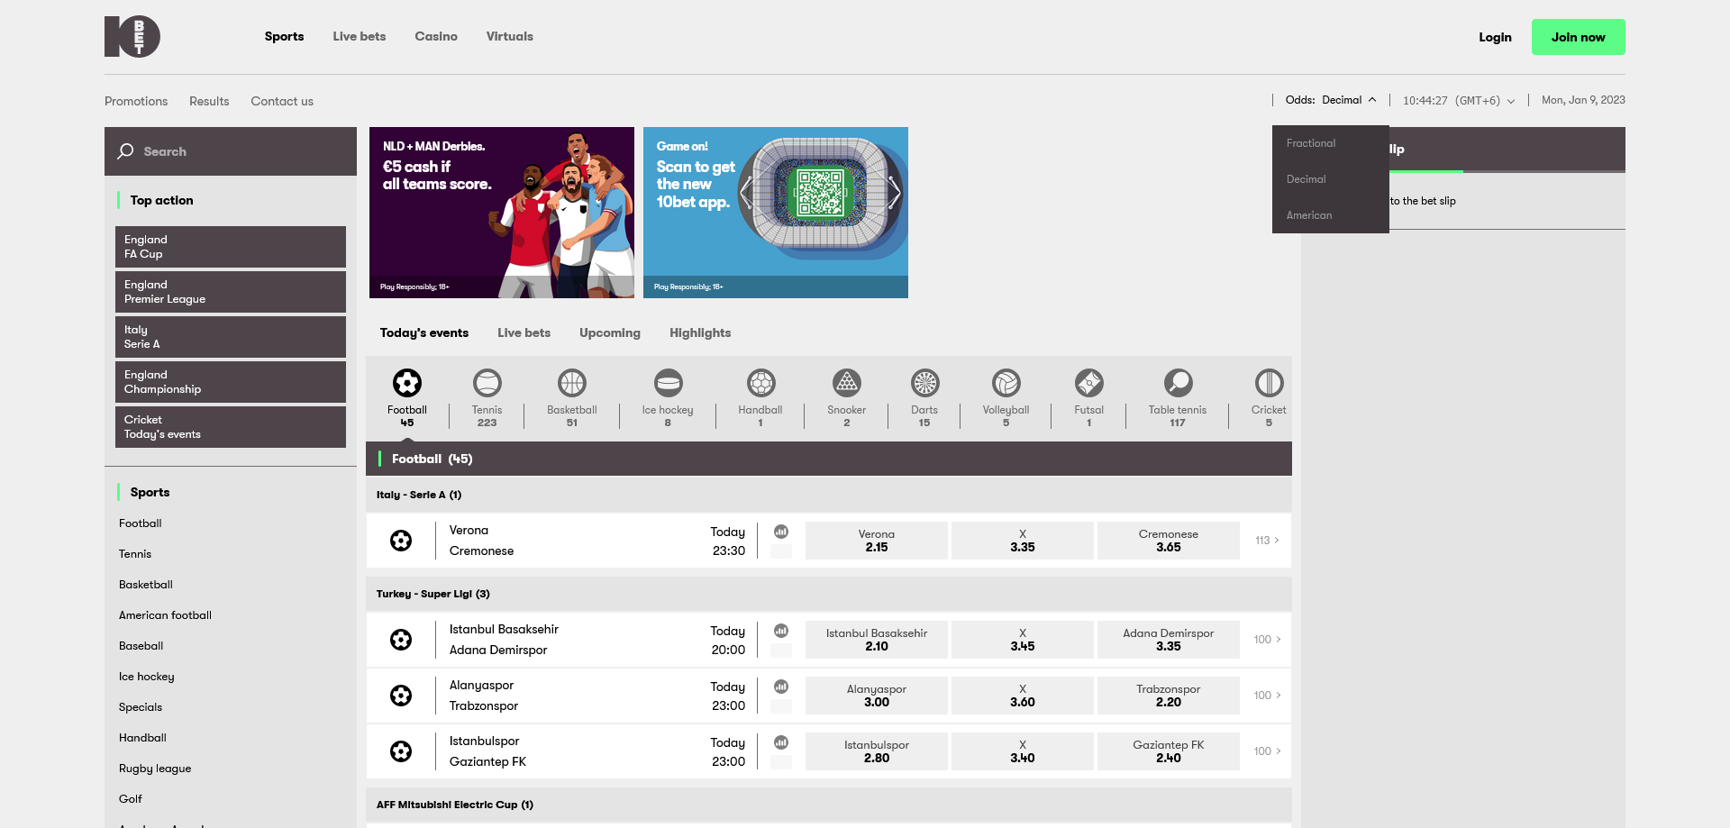
Task: Click the Login link
Action: [1495, 37]
